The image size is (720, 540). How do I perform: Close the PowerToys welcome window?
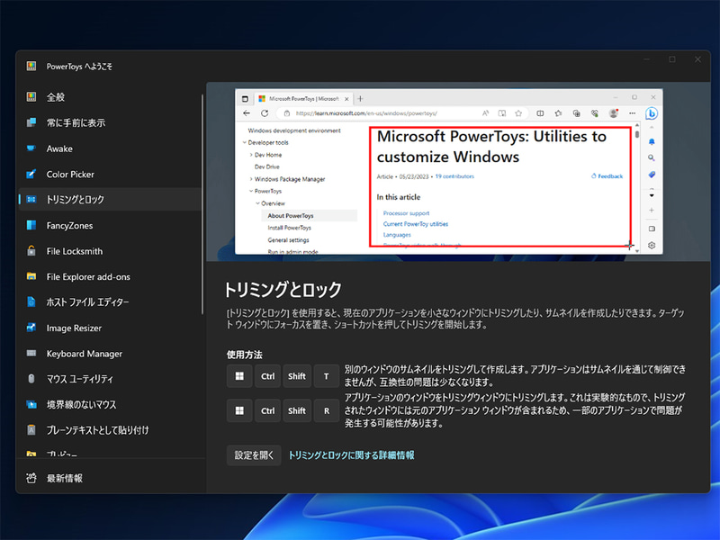click(x=697, y=59)
